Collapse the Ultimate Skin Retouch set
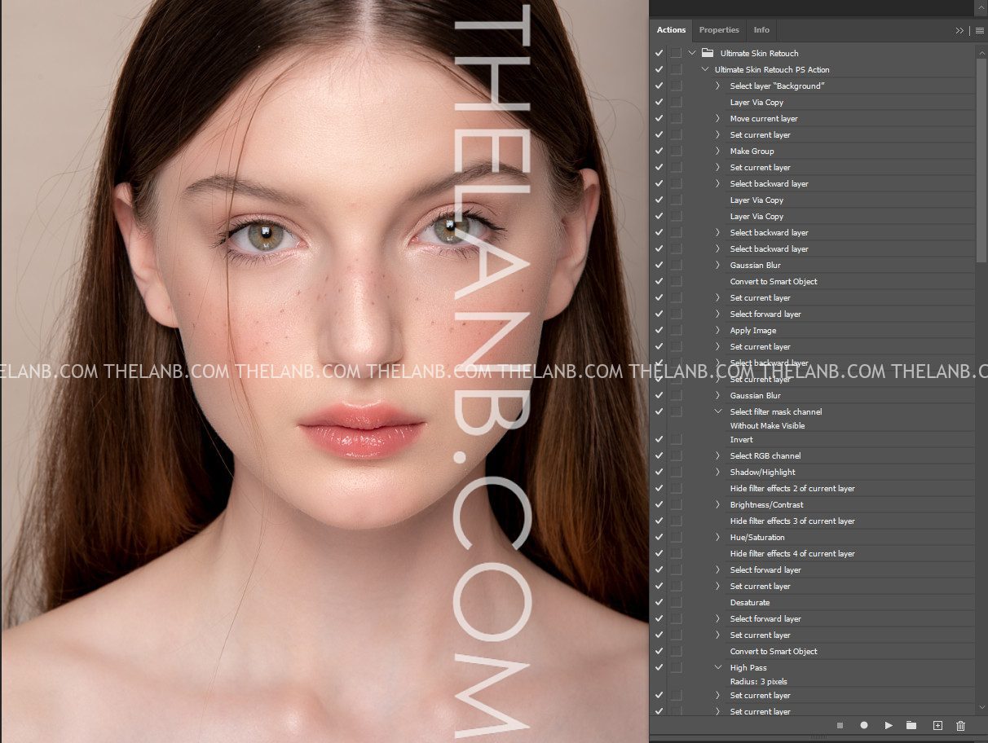988x743 pixels. [x=692, y=53]
